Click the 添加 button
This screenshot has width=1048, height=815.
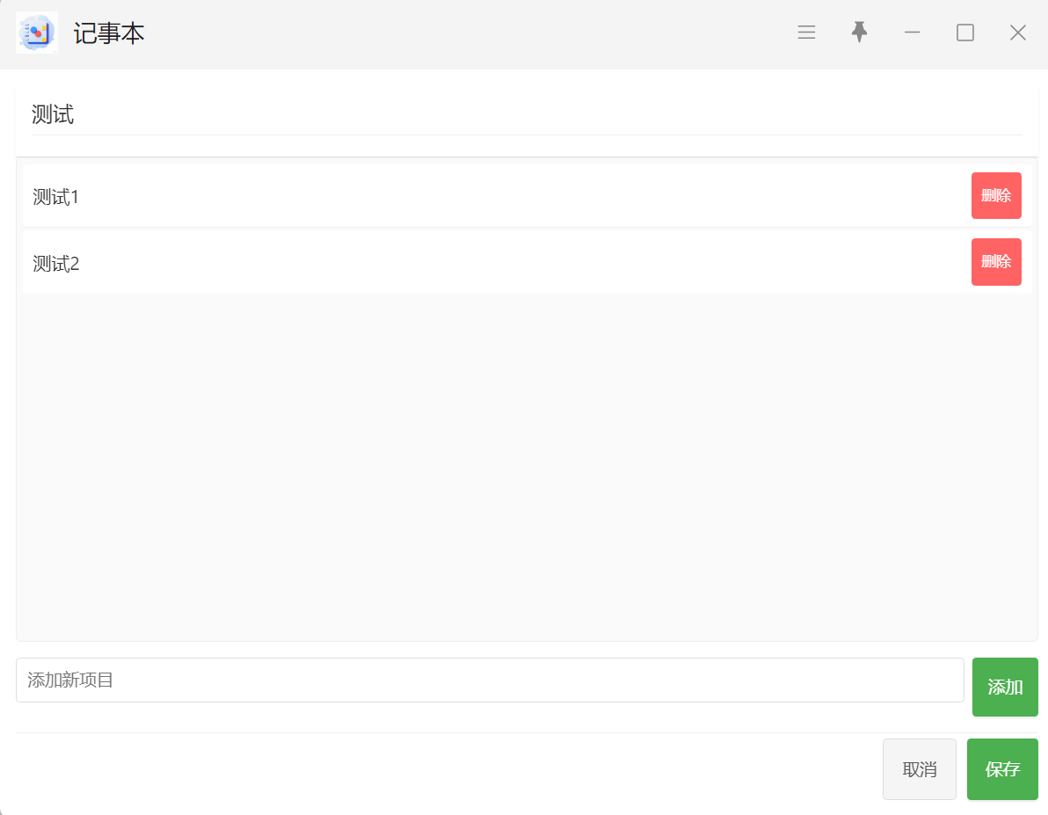(1005, 687)
